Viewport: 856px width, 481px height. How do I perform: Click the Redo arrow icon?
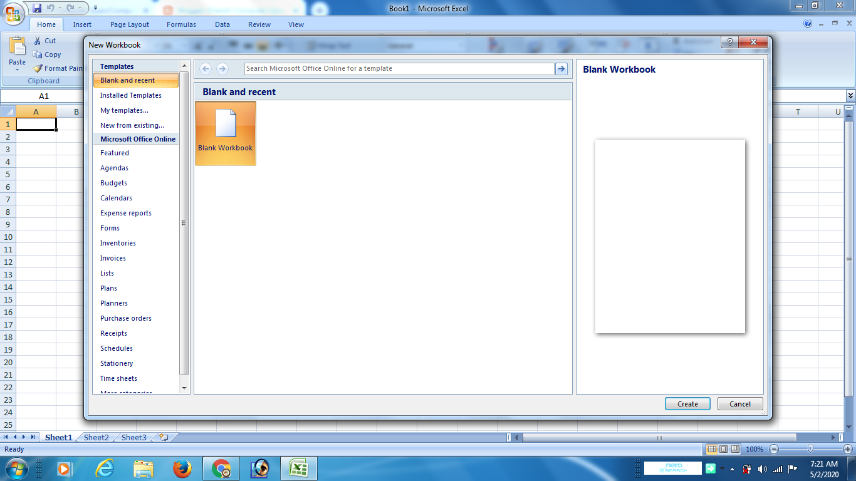pos(71,8)
